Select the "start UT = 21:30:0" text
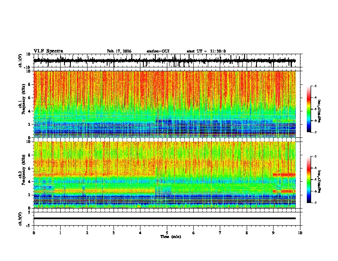The width and height of the screenshot is (338, 261). coord(206,51)
